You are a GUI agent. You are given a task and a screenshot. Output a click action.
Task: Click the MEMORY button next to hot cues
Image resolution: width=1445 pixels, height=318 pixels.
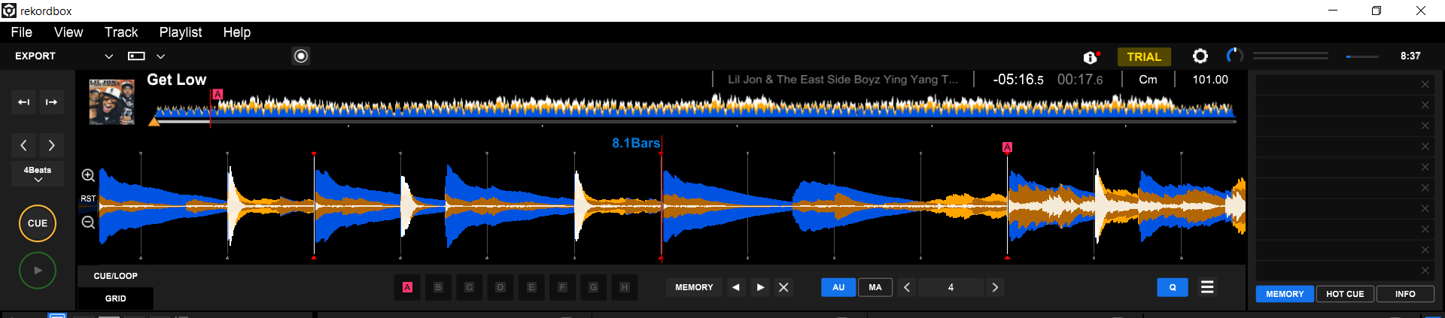pyautogui.click(x=693, y=287)
